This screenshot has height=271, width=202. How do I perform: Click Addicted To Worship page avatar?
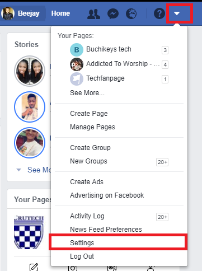tap(77, 64)
